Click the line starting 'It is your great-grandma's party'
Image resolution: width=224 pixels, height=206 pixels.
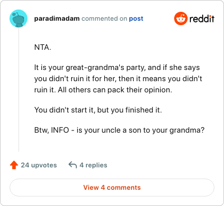tap(117, 68)
